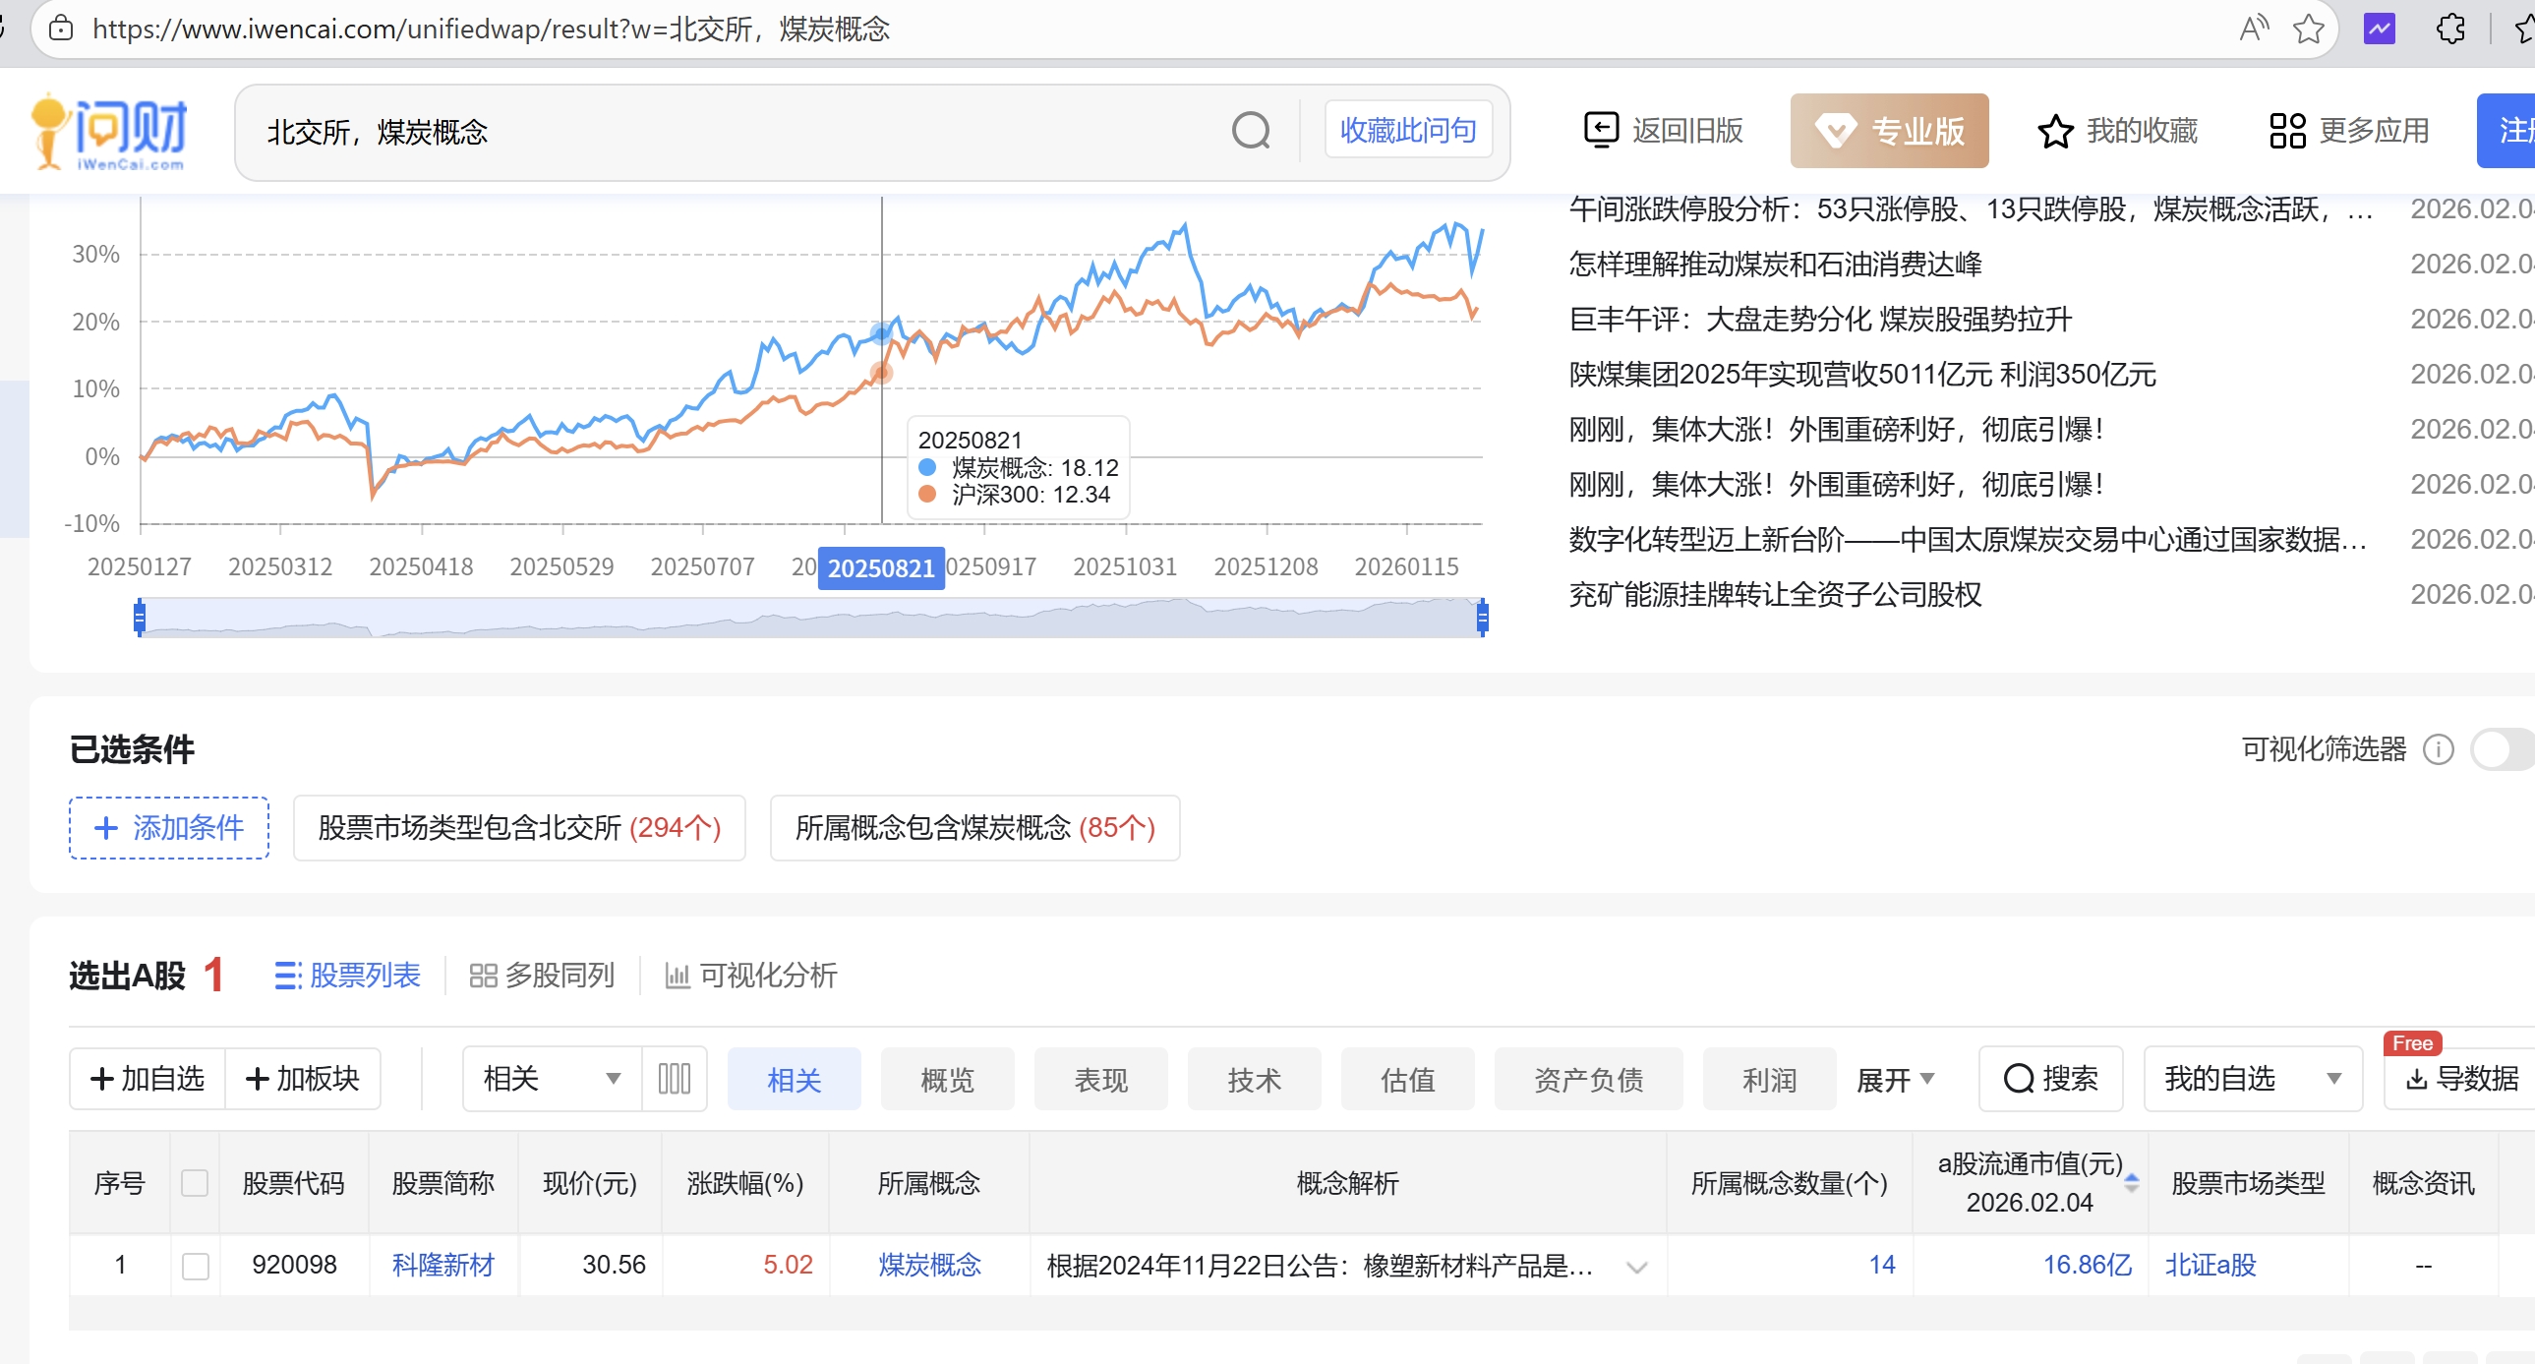Click the column layout icon beside 相关 dropdown
Viewport: 2535px width, 1364px height.
click(x=675, y=1079)
